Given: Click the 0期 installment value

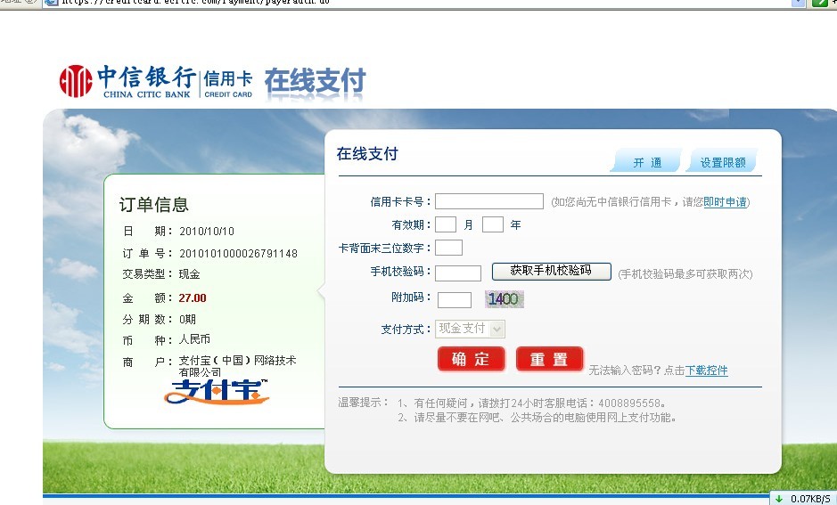Looking at the screenshot, I should (x=187, y=320).
